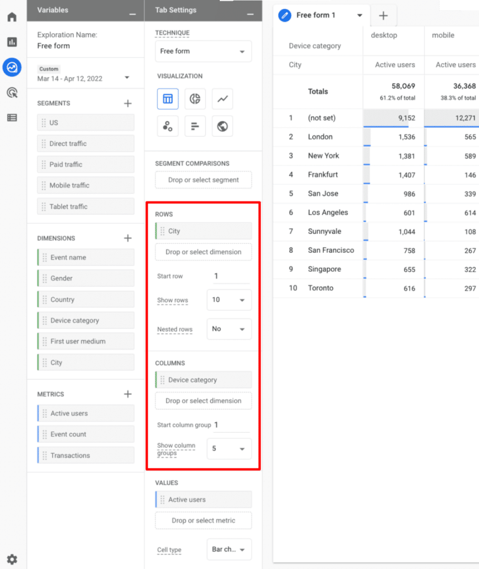Add a new metric with the plus button
This screenshot has width=479, height=569.
point(127,393)
